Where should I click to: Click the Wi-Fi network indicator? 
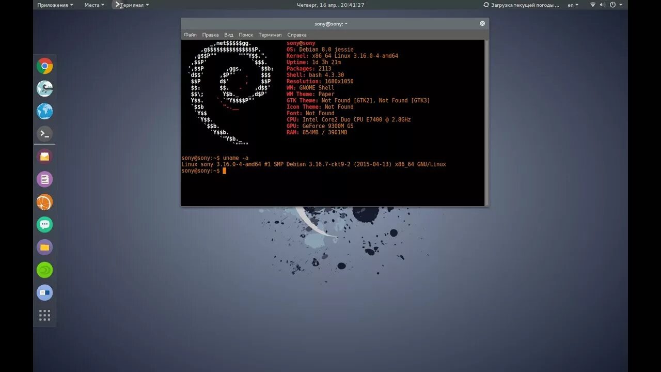(593, 5)
